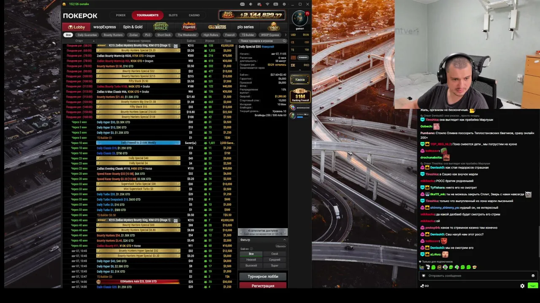Open the chat bubble icon in the title bar
Screen dimensions: 540x303
(x=243, y=4)
